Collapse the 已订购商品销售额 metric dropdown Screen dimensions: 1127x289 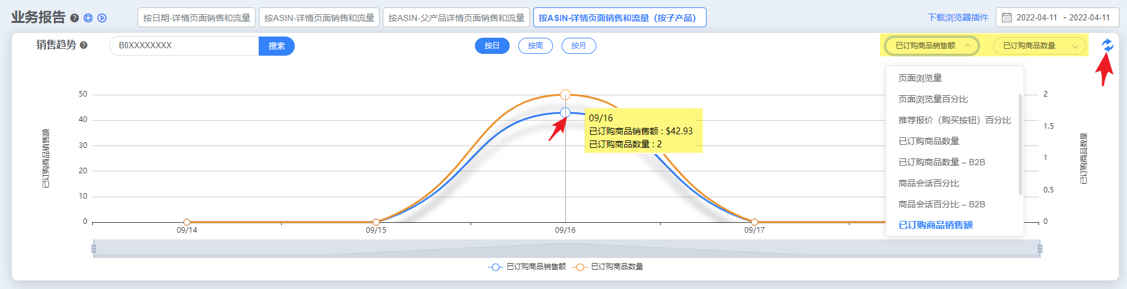click(x=932, y=46)
